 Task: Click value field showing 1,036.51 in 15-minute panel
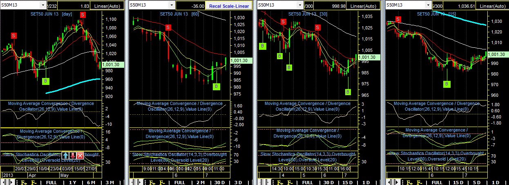pos(459,6)
